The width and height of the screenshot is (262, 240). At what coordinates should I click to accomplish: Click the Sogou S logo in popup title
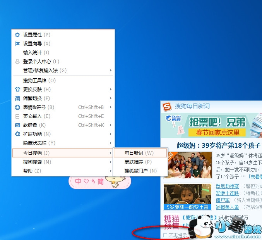167,107
